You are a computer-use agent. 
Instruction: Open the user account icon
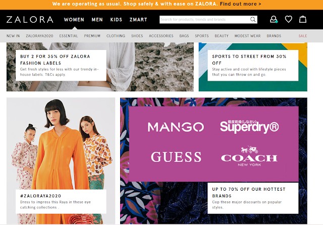pyautogui.click(x=274, y=19)
